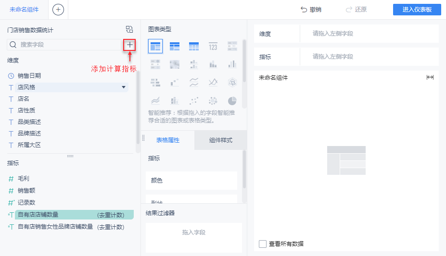Select the detail table chart type

tap(194, 46)
